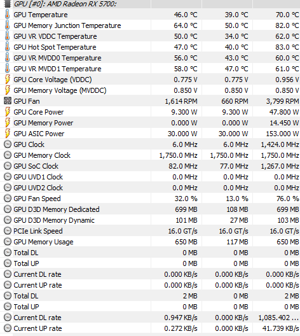Click thermometer icon next to GPU Temperature
Viewport: 300px width, 336px height.
tap(7, 15)
